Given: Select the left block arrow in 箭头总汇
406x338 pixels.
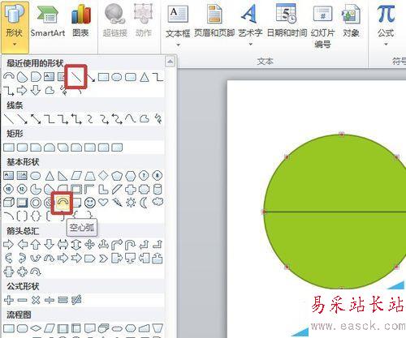Looking at the screenshot, I should click(x=22, y=245).
